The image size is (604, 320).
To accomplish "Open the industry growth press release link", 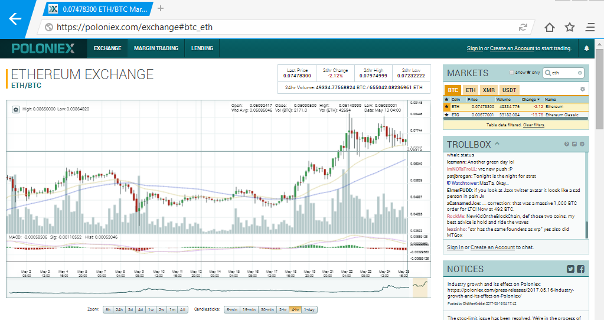I will 510,293.
